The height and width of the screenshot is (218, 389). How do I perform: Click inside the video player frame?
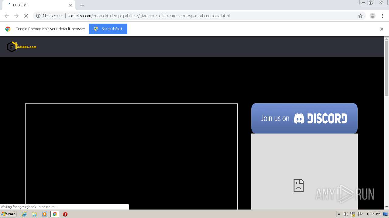coord(132,156)
